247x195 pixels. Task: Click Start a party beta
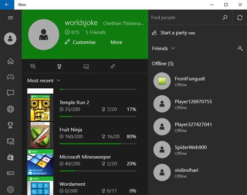tap(173, 33)
